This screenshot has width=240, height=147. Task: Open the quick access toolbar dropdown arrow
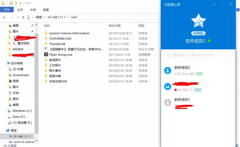coord(20,3)
